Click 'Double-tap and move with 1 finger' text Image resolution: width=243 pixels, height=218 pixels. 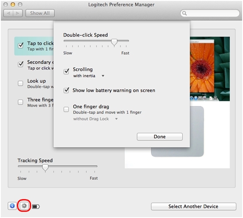107,112
